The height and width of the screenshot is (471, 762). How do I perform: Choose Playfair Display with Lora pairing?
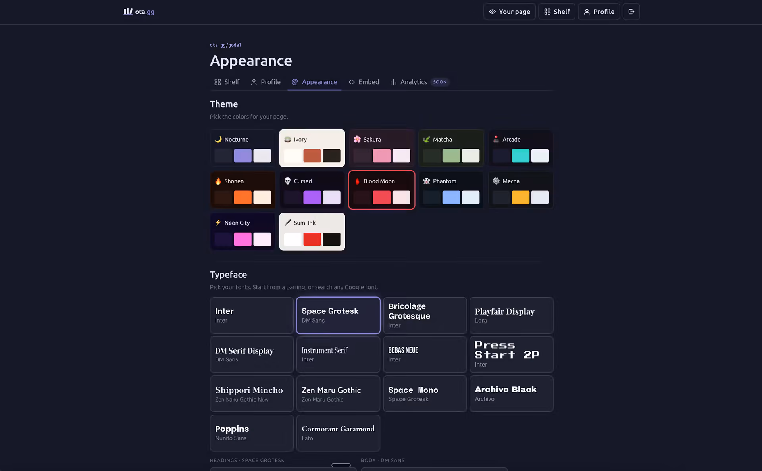point(511,315)
